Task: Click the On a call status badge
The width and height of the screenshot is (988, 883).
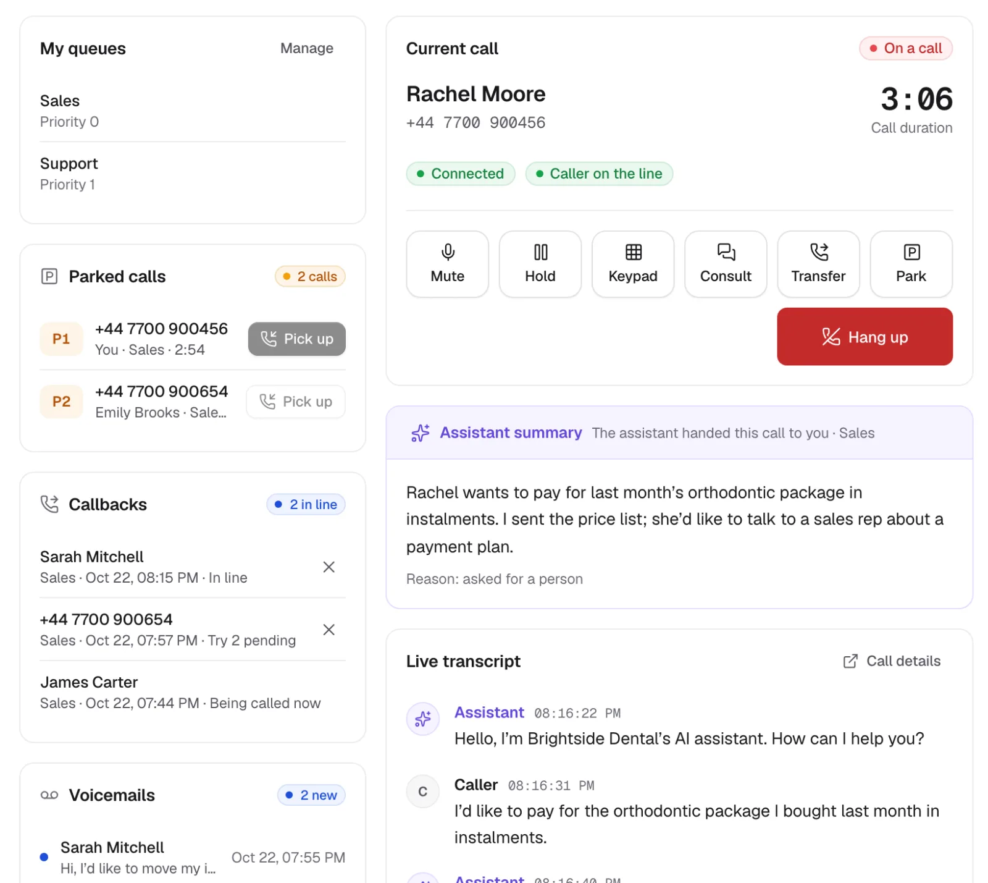Action: pyautogui.click(x=905, y=48)
